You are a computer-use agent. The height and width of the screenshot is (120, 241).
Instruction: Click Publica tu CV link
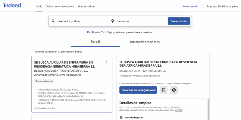[96, 32]
